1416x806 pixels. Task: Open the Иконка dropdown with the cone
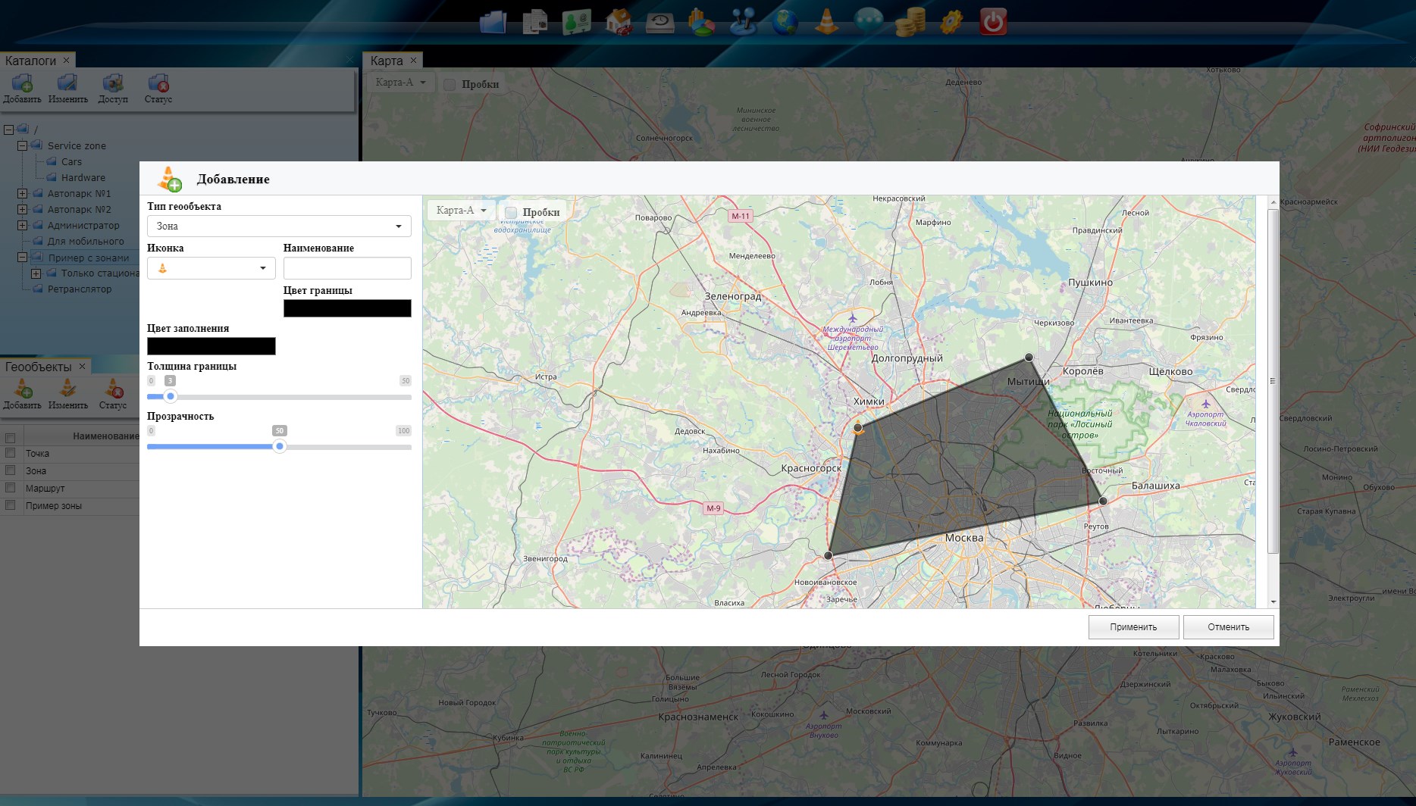tap(211, 268)
